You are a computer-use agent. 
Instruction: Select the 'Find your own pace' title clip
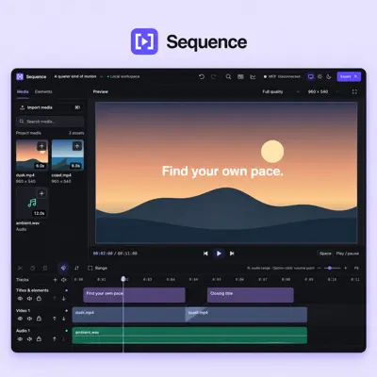click(x=134, y=295)
